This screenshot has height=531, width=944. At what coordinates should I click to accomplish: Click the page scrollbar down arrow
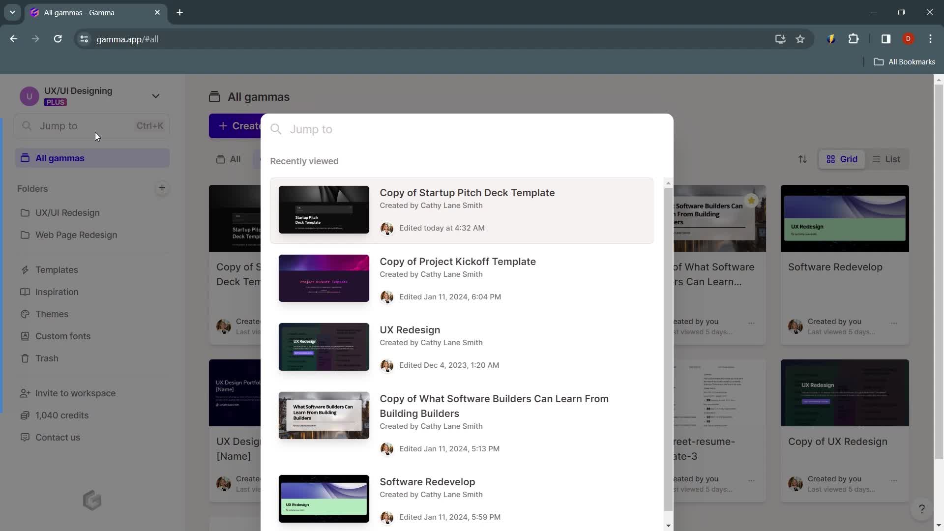(x=939, y=526)
